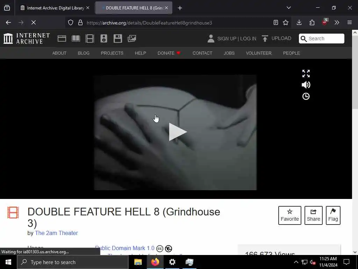Open list all tabs dropdown
The width and height of the screenshot is (358, 269).
(289, 8)
